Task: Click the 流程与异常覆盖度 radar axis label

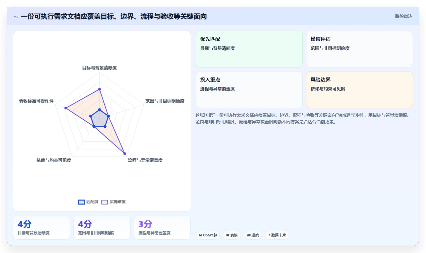Action: (x=145, y=160)
